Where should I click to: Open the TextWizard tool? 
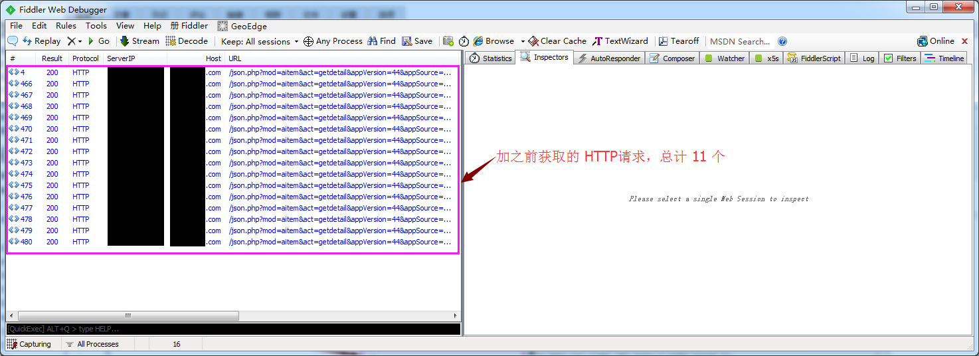click(x=620, y=41)
